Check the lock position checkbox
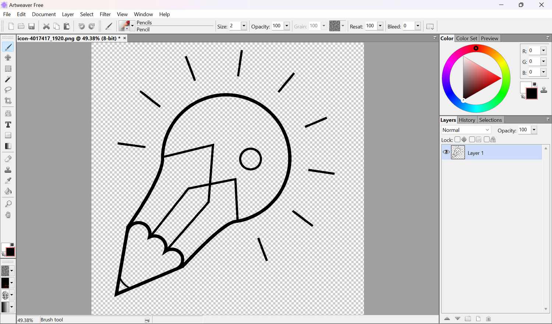 pos(457,139)
